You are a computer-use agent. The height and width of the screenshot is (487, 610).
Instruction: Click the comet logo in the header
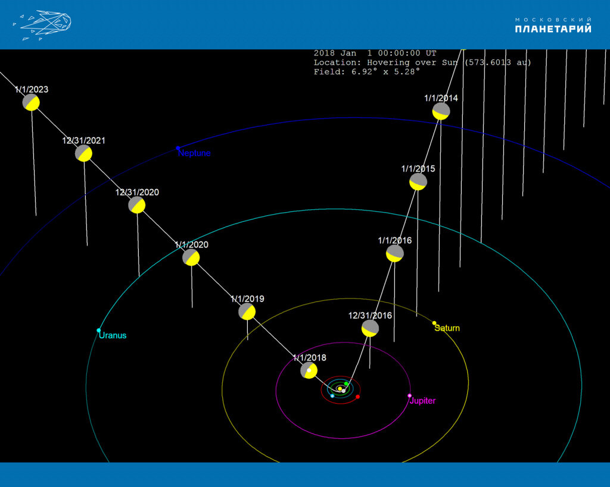tap(42, 25)
